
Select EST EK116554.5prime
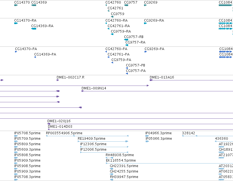tap(169, 163)
